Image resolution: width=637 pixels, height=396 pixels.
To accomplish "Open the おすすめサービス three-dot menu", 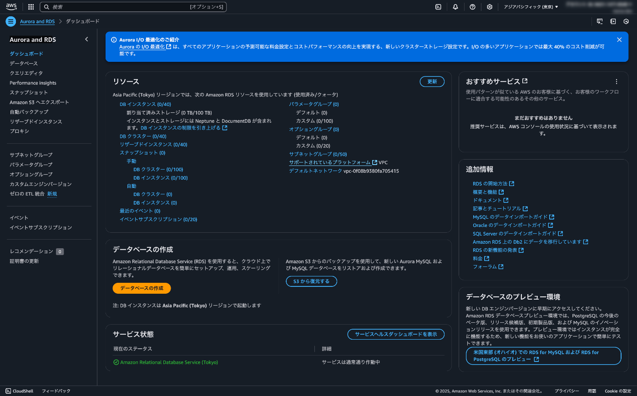I will (x=617, y=82).
